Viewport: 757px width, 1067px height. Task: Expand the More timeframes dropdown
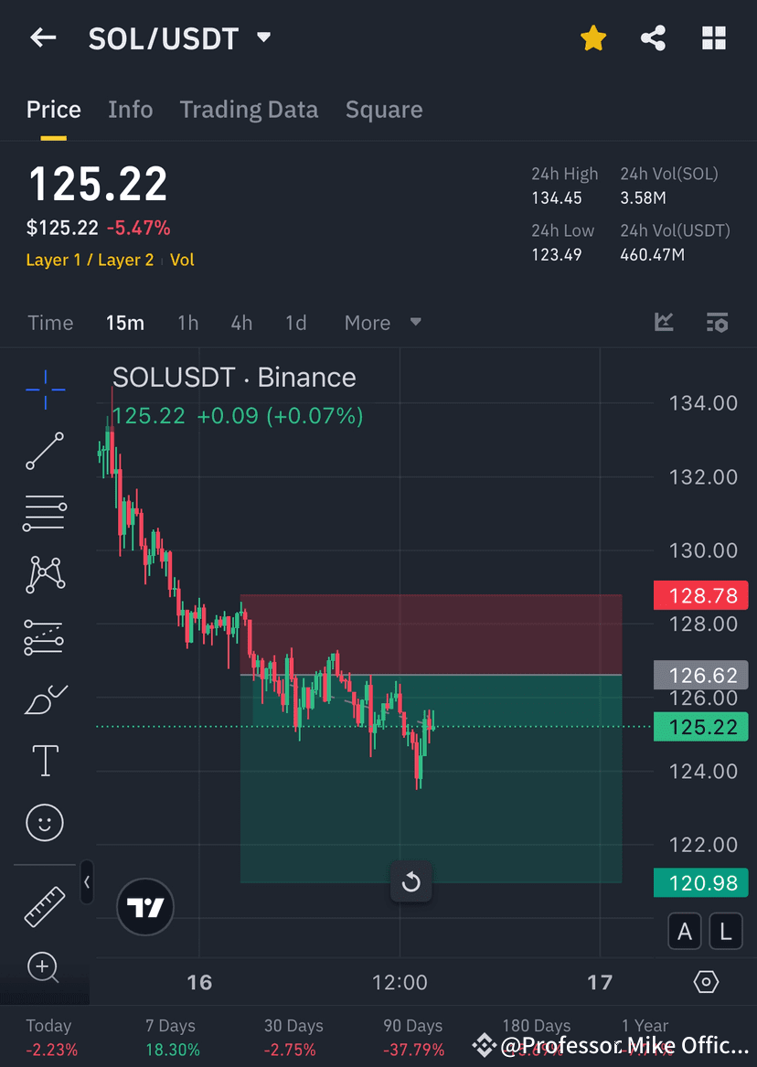click(x=379, y=322)
